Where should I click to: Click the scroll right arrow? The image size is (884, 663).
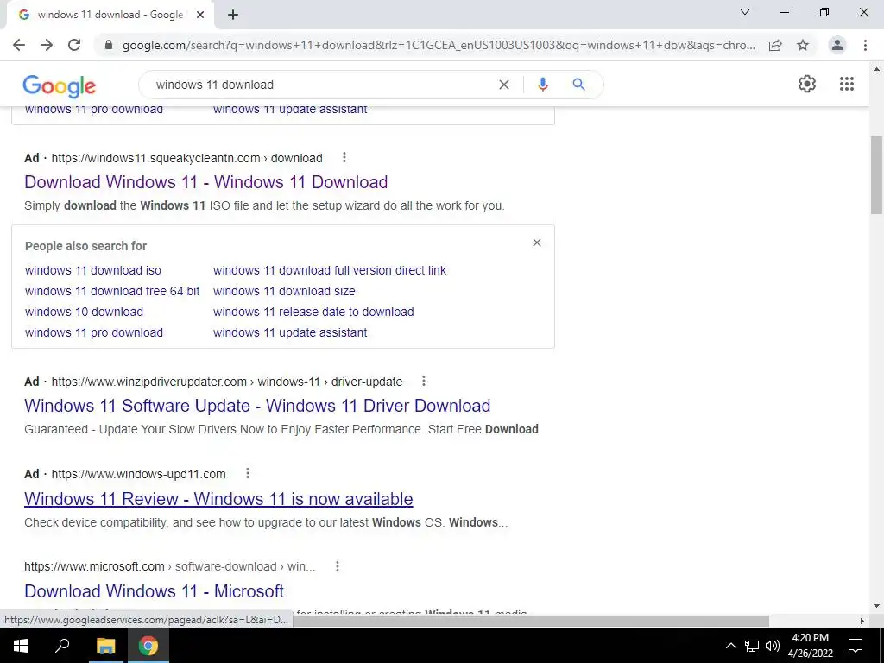click(x=862, y=621)
